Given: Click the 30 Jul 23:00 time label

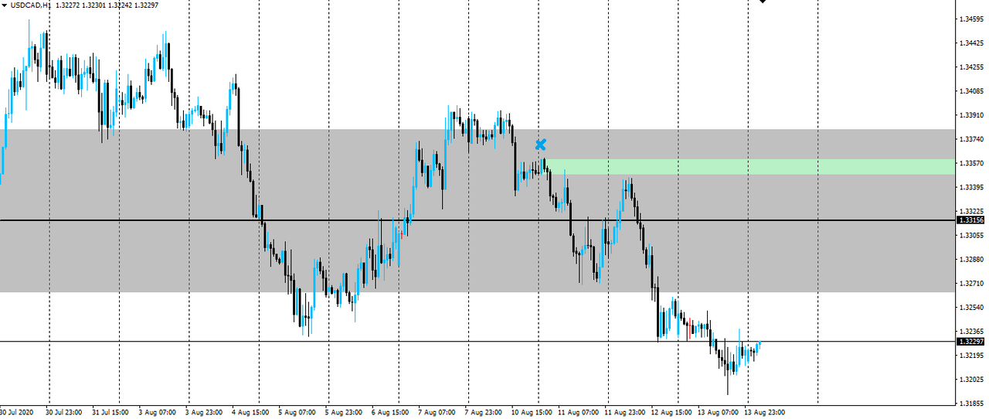Looking at the screenshot, I should [64, 412].
